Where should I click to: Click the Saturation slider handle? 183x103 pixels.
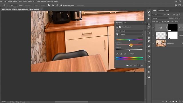point(130,45)
